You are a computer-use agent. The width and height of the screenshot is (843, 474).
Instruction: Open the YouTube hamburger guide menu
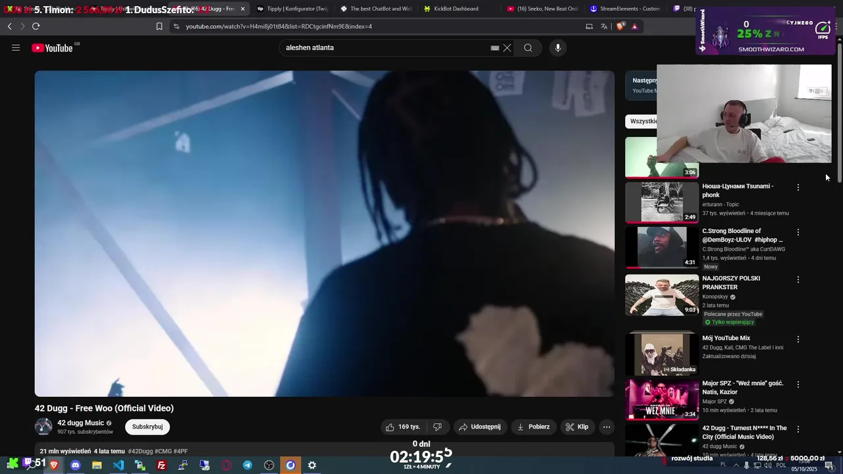[x=16, y=47]
